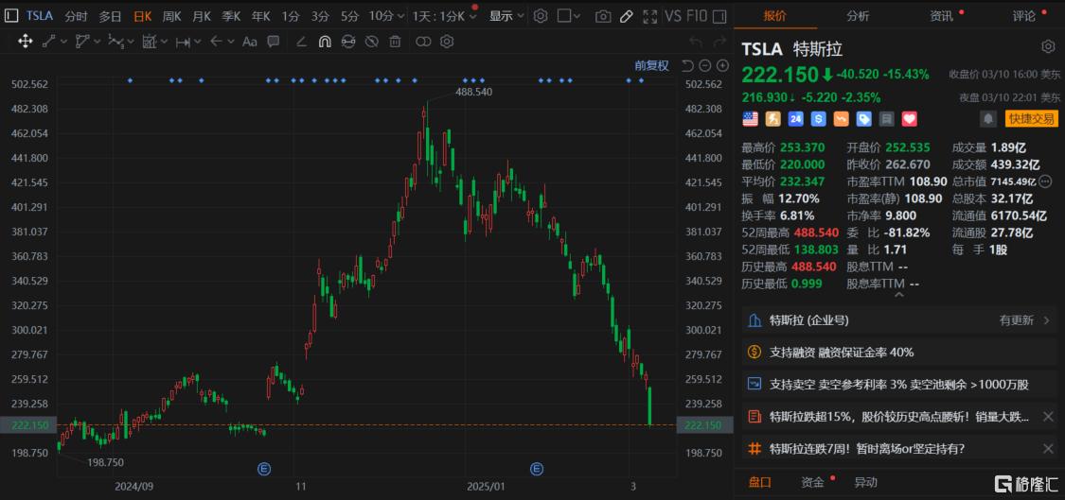Open the layout square dropdown
Image resolution: width=1065 pixels, height=500 pixels.
569,16
